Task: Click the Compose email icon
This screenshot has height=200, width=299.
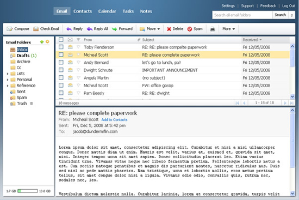Action: coord(10,29)
